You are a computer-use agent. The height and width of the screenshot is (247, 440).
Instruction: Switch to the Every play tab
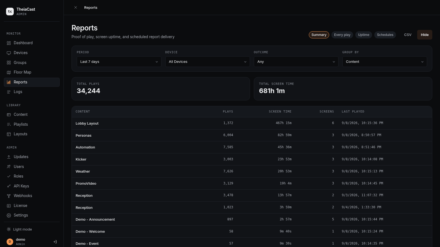pyautogui.click(x=342, y=35)
